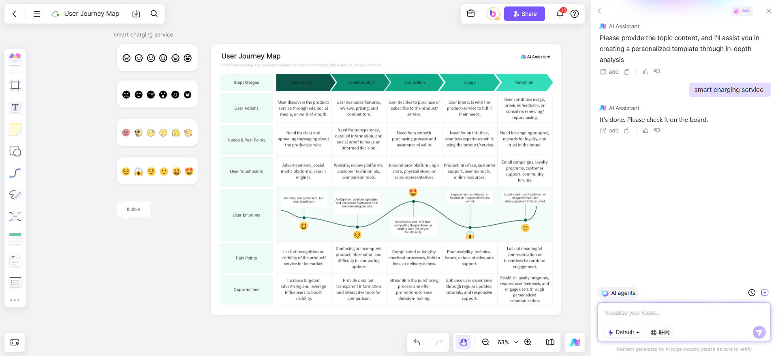Viewport: 778px width, 356px height.
Task: Click the download/export icon
Action: (x=136, y=14)
